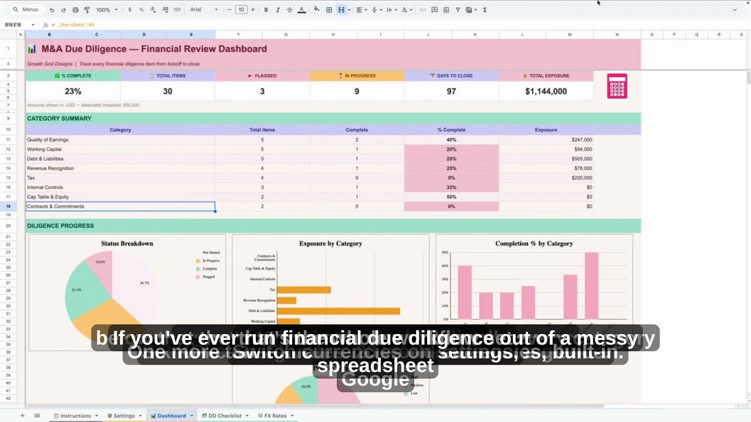
Task: Click the increase decimal places icon
Action: coord(164,10)
